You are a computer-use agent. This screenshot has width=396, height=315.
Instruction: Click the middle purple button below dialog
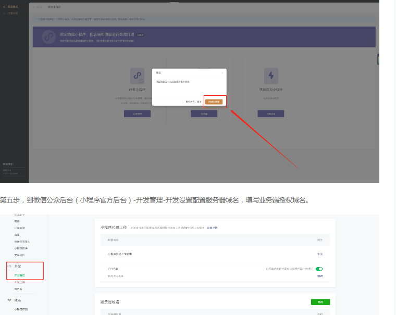coord(204,113)
